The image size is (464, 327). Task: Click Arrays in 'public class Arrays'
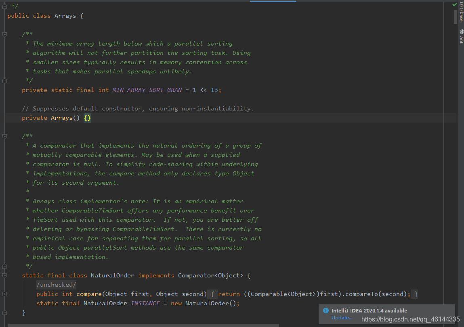(x=65, y=16)
